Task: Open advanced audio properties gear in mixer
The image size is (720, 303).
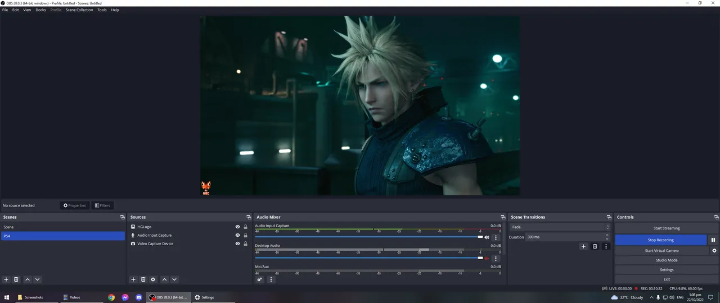Action: (259, 279)
